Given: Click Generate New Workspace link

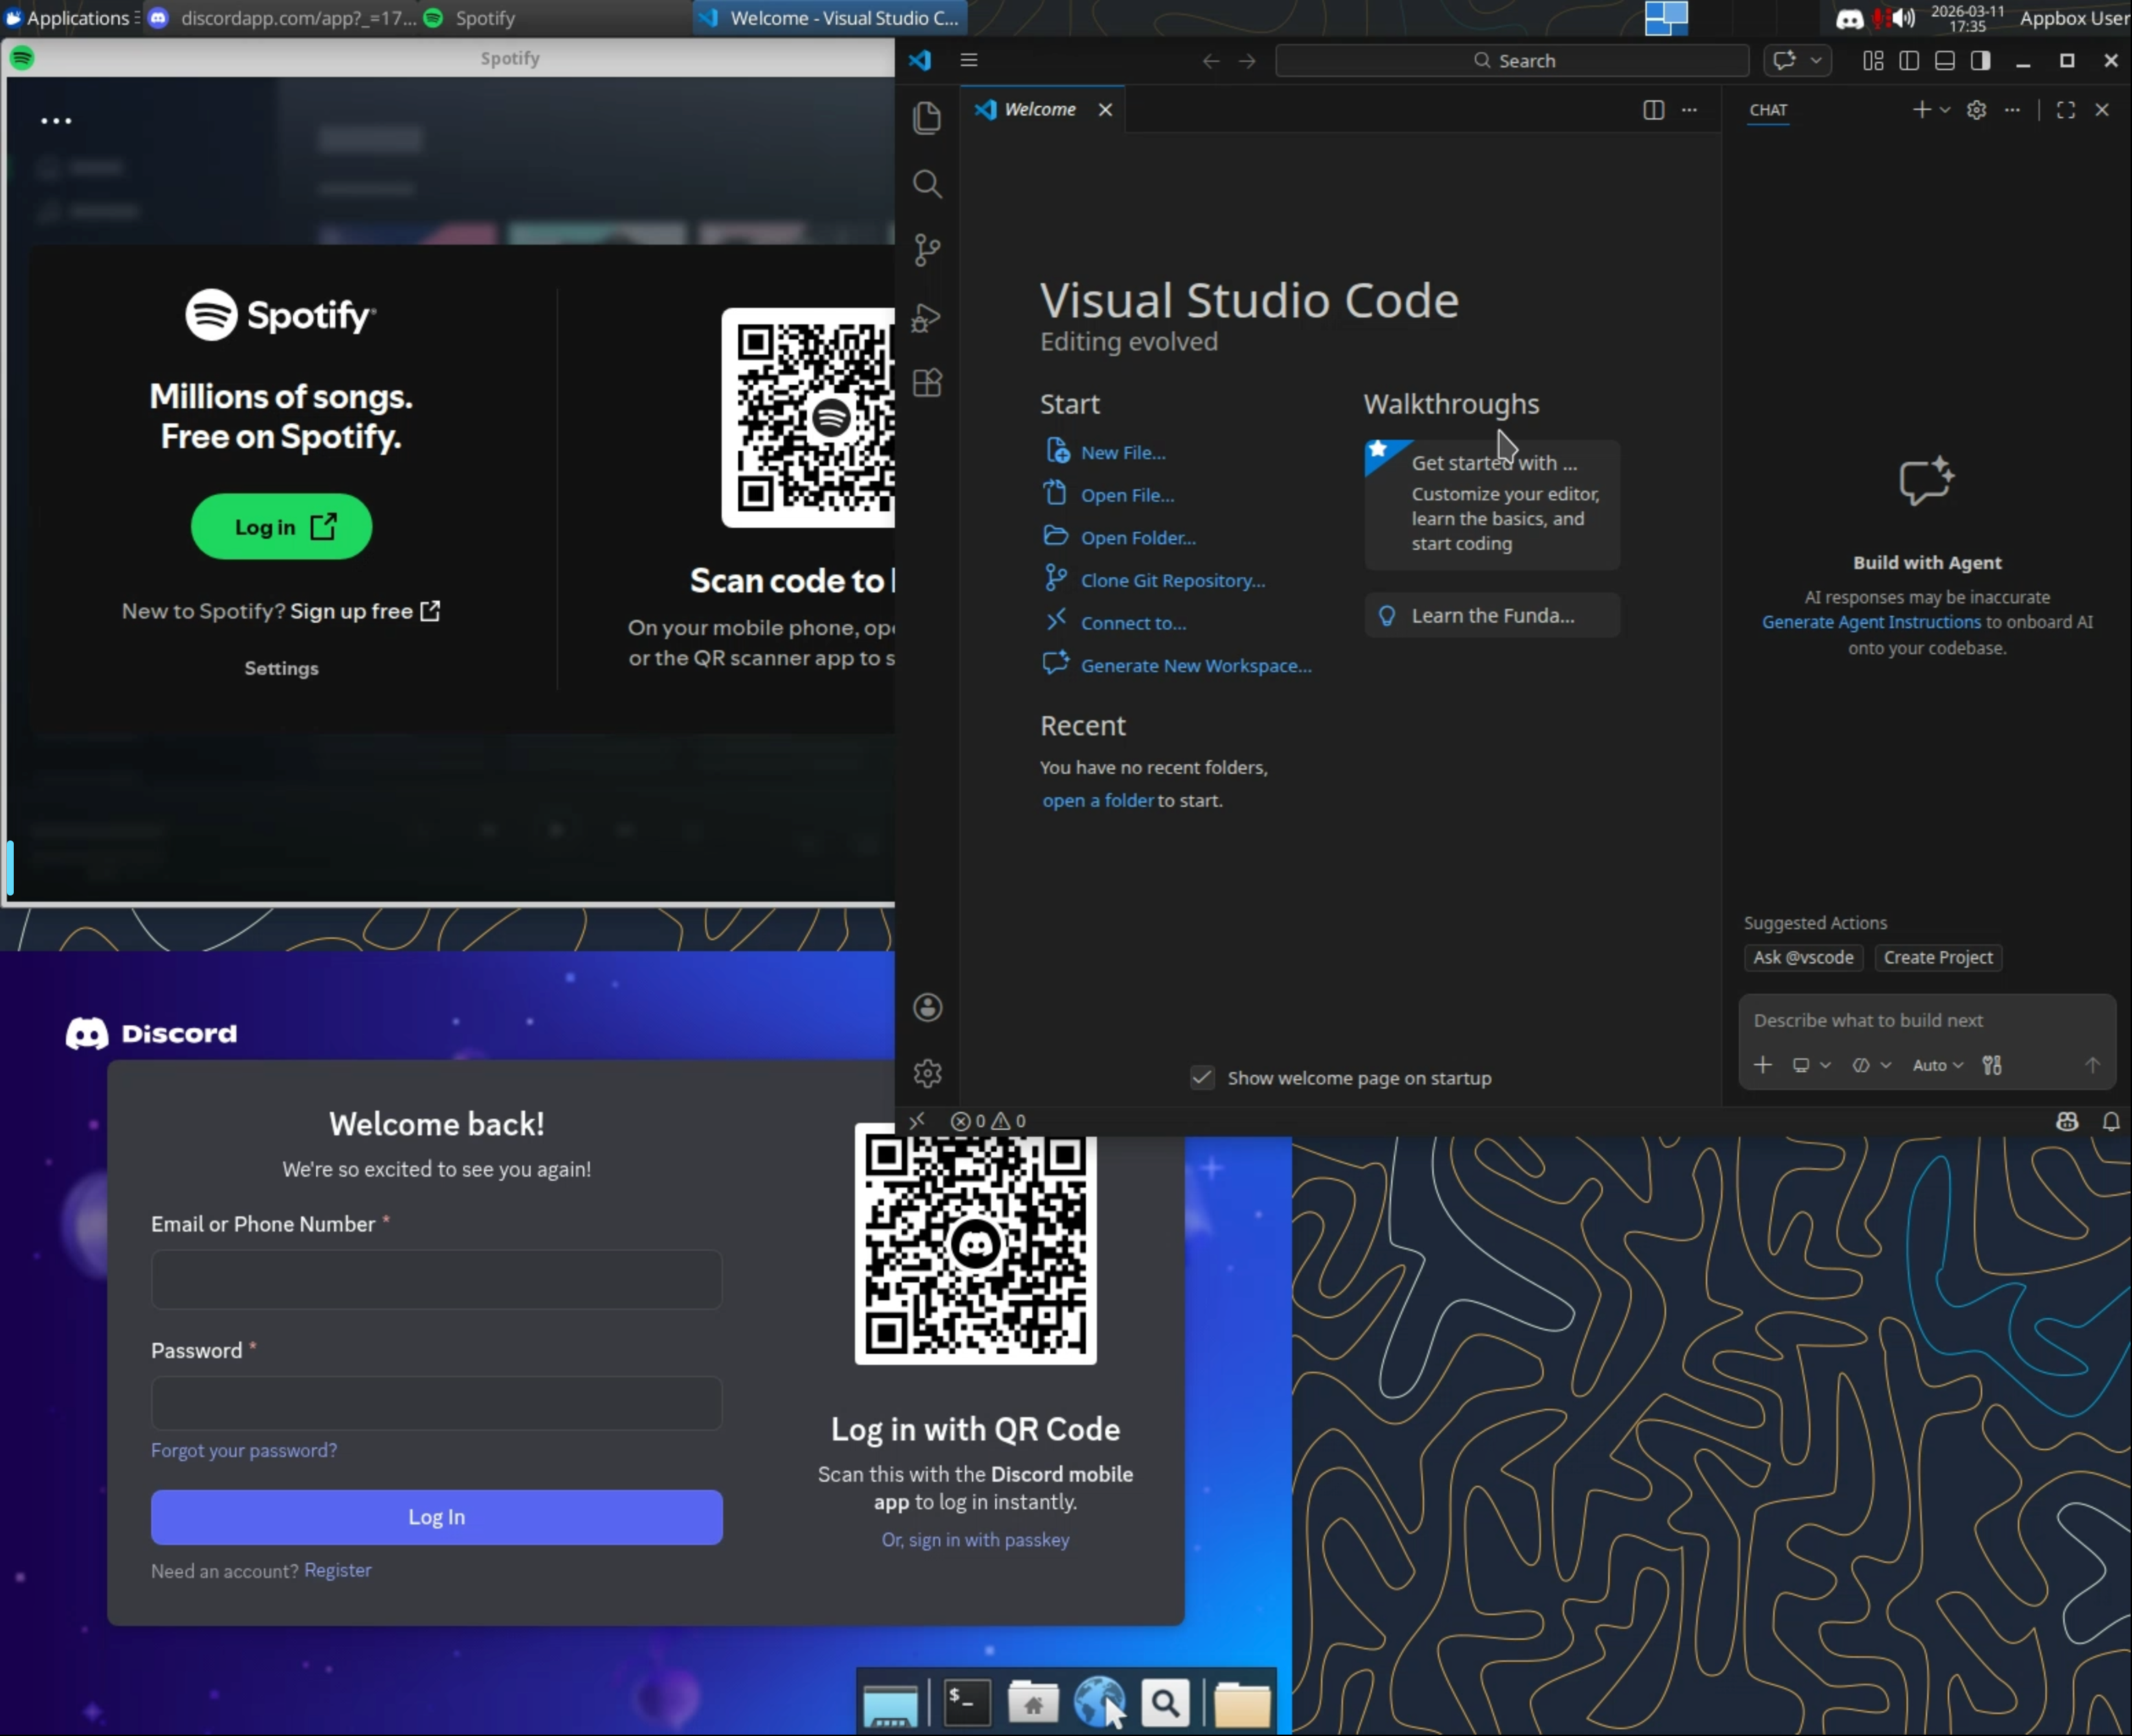Looking at the screenshot, I should (x=1196, y=666).
